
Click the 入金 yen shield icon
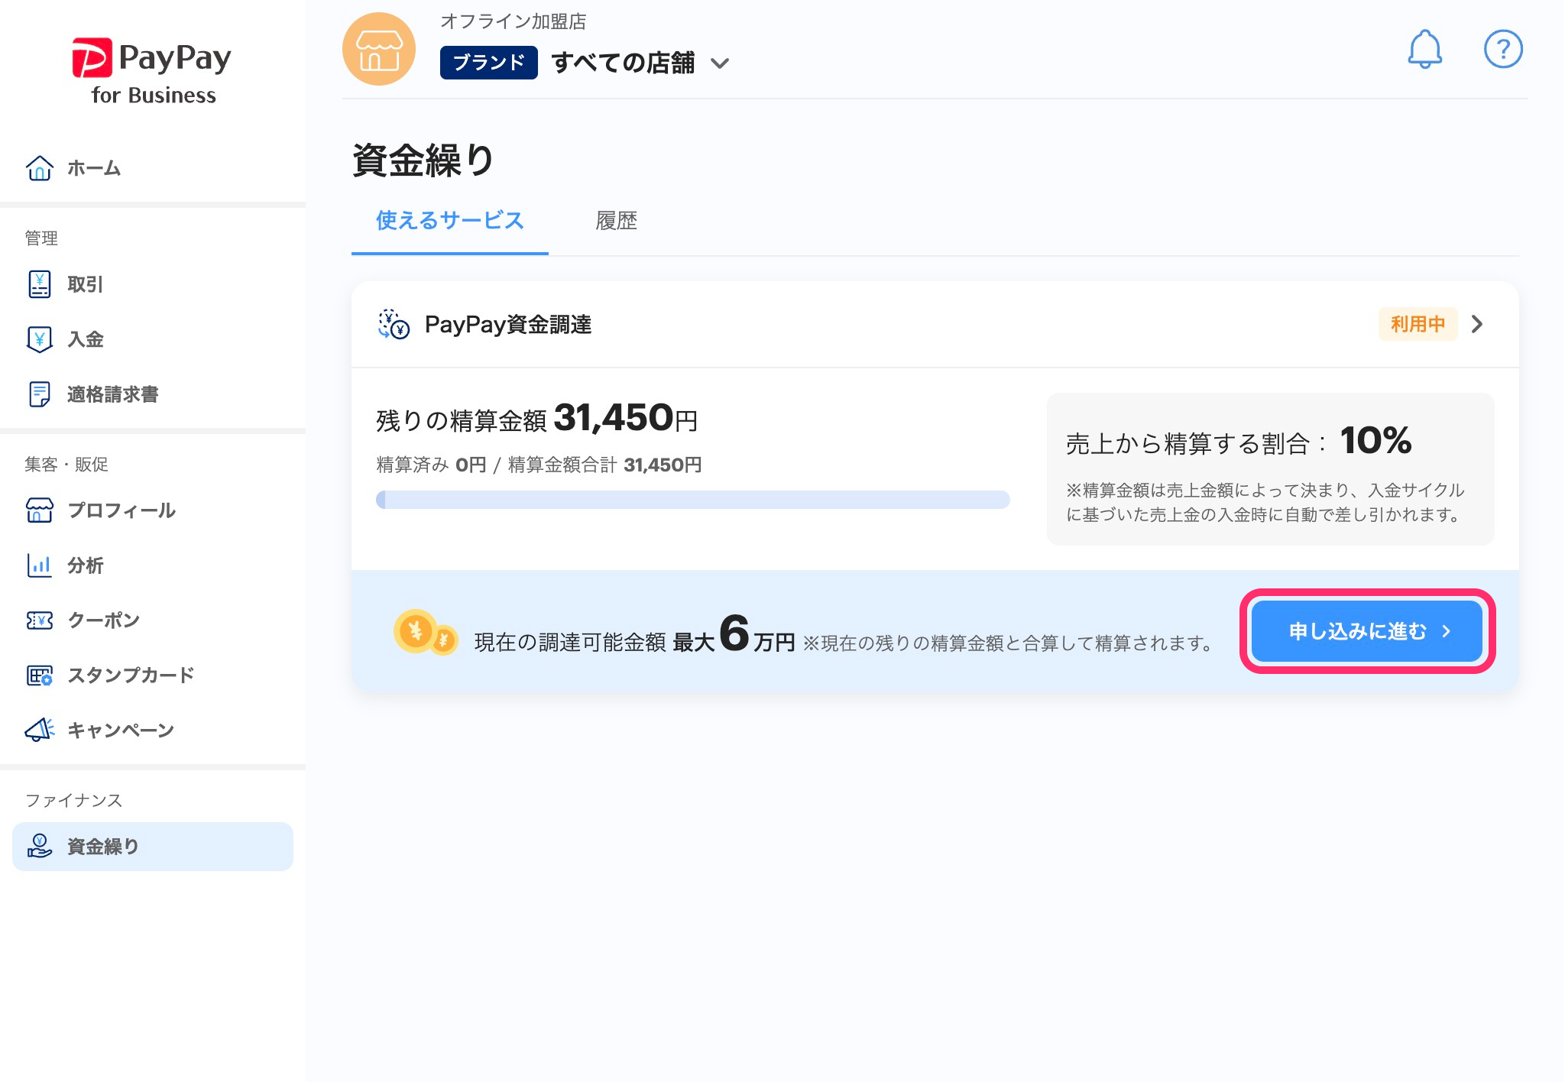click(x=40, y=339)
